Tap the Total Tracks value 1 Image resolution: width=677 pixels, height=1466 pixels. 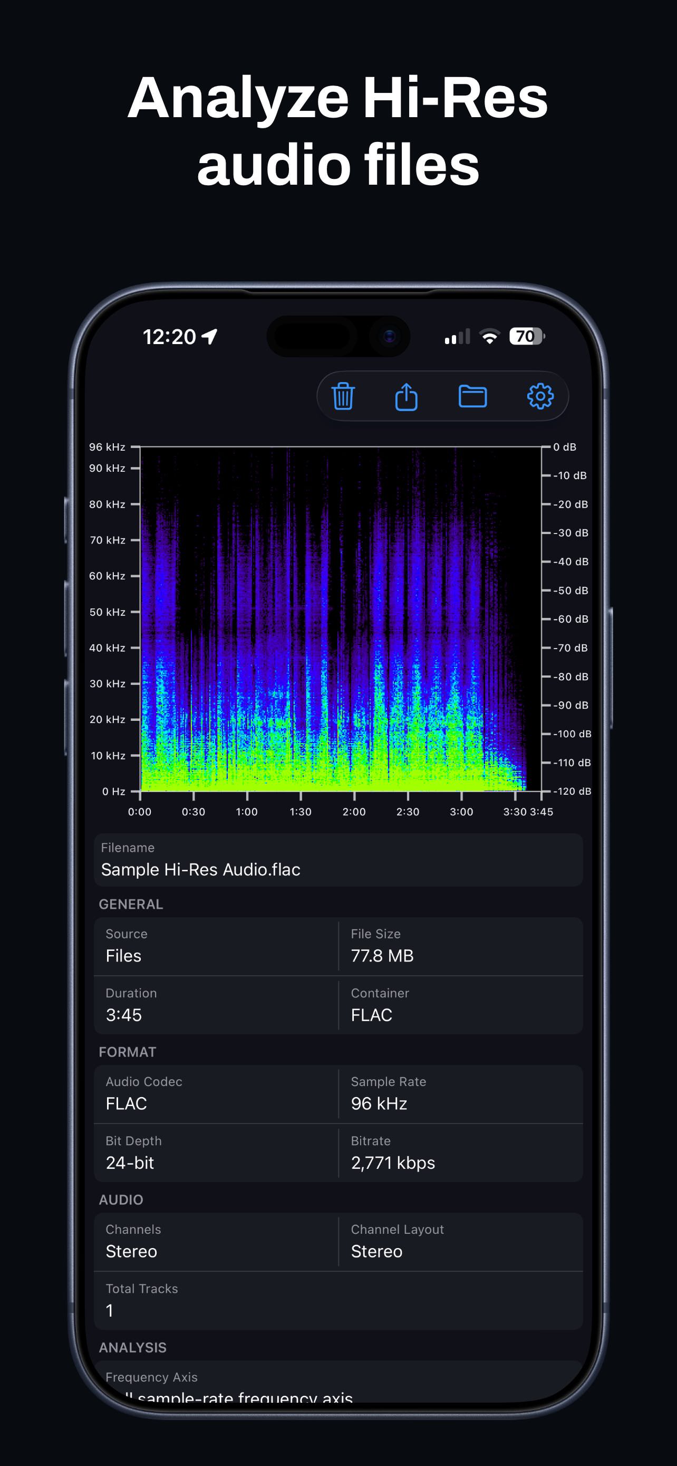109,1311
